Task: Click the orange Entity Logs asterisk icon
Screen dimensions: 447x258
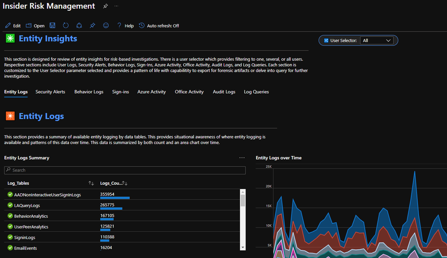Action: click(x=10, y=116)
